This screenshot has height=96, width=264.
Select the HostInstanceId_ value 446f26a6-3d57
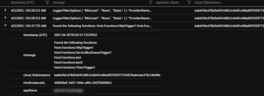pos(83,83)
